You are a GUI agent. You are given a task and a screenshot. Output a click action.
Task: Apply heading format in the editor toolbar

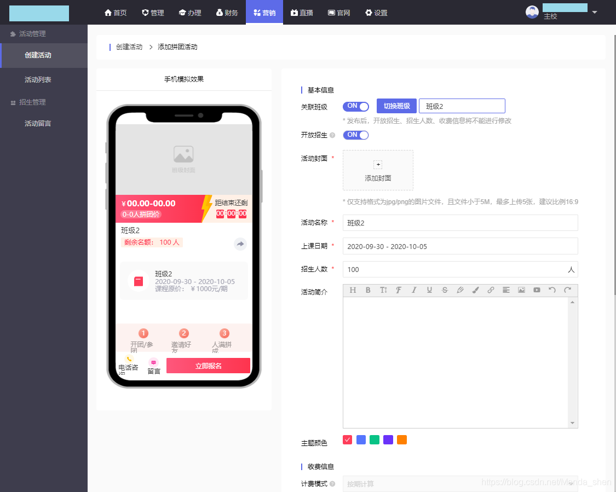[x=353, y=290]
